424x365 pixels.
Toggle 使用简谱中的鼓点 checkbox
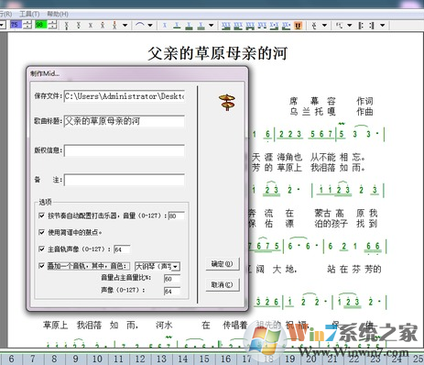point(42,232)
